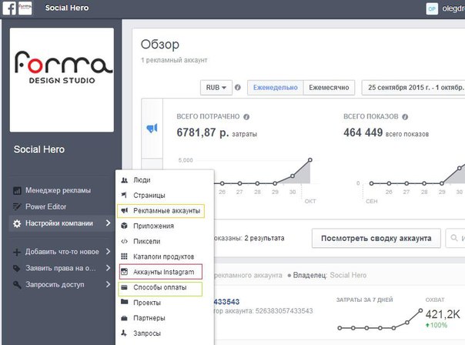
Task: Click the Каталоги продуктов grid icon
Action: tap(124, 256)
